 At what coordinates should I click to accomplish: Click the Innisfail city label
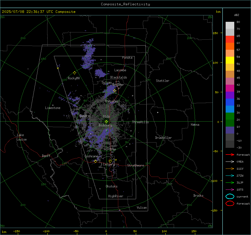click(112, 101)
